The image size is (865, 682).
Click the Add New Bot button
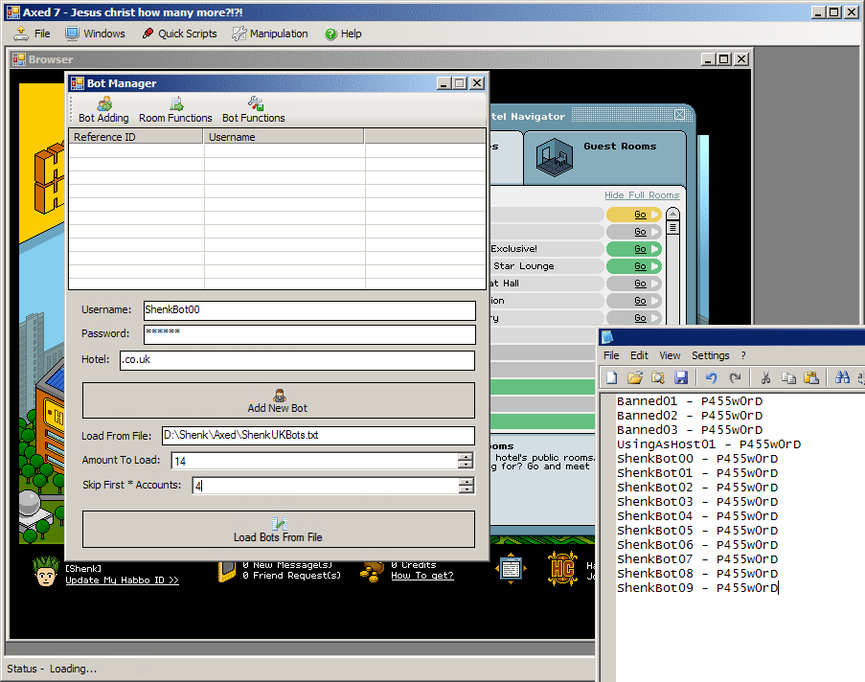click(x=278, y=400)
